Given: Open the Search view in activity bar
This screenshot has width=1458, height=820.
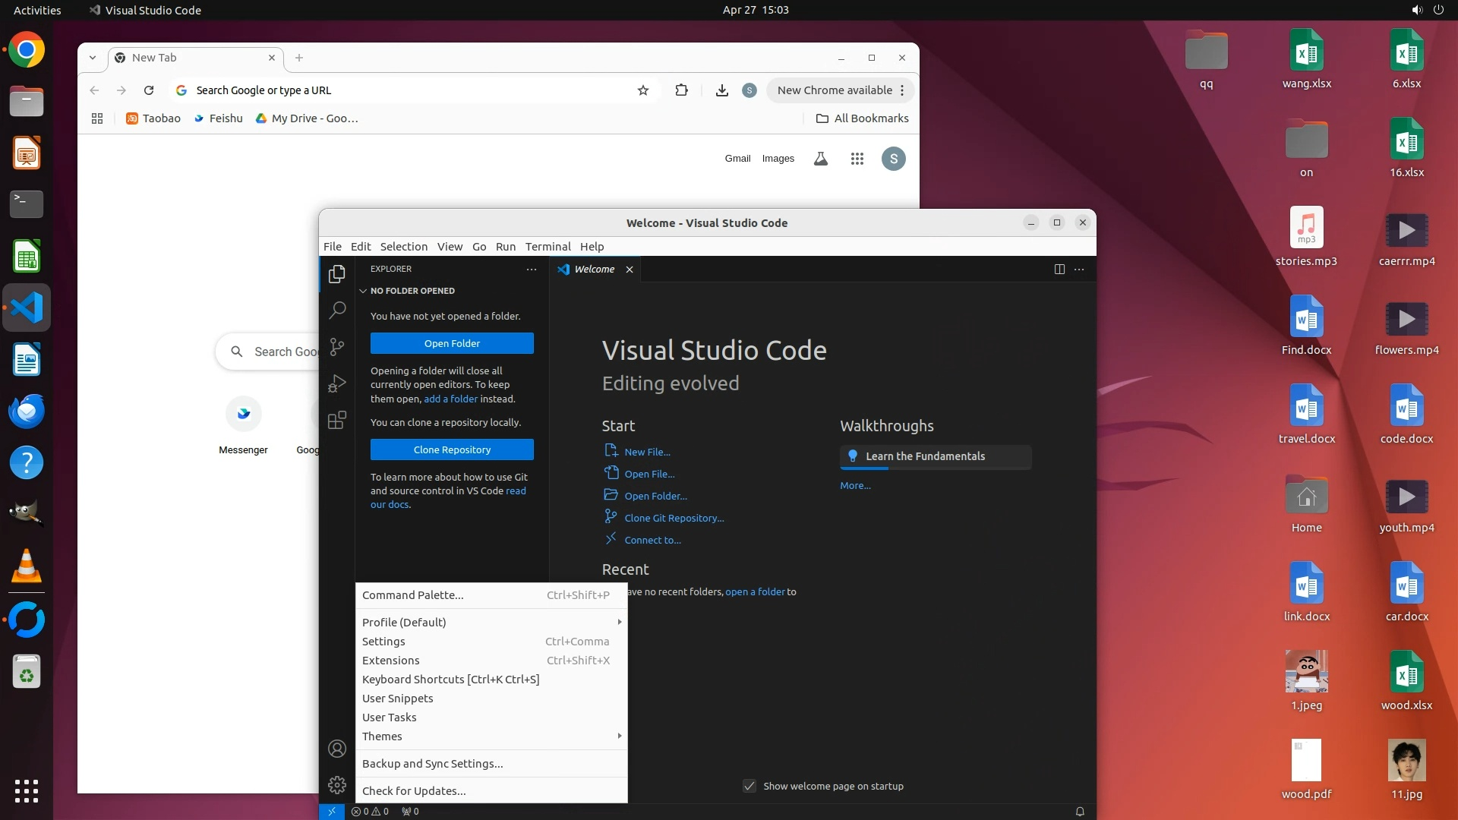Looking at the screenshot, I should click(x=337, y=310).
